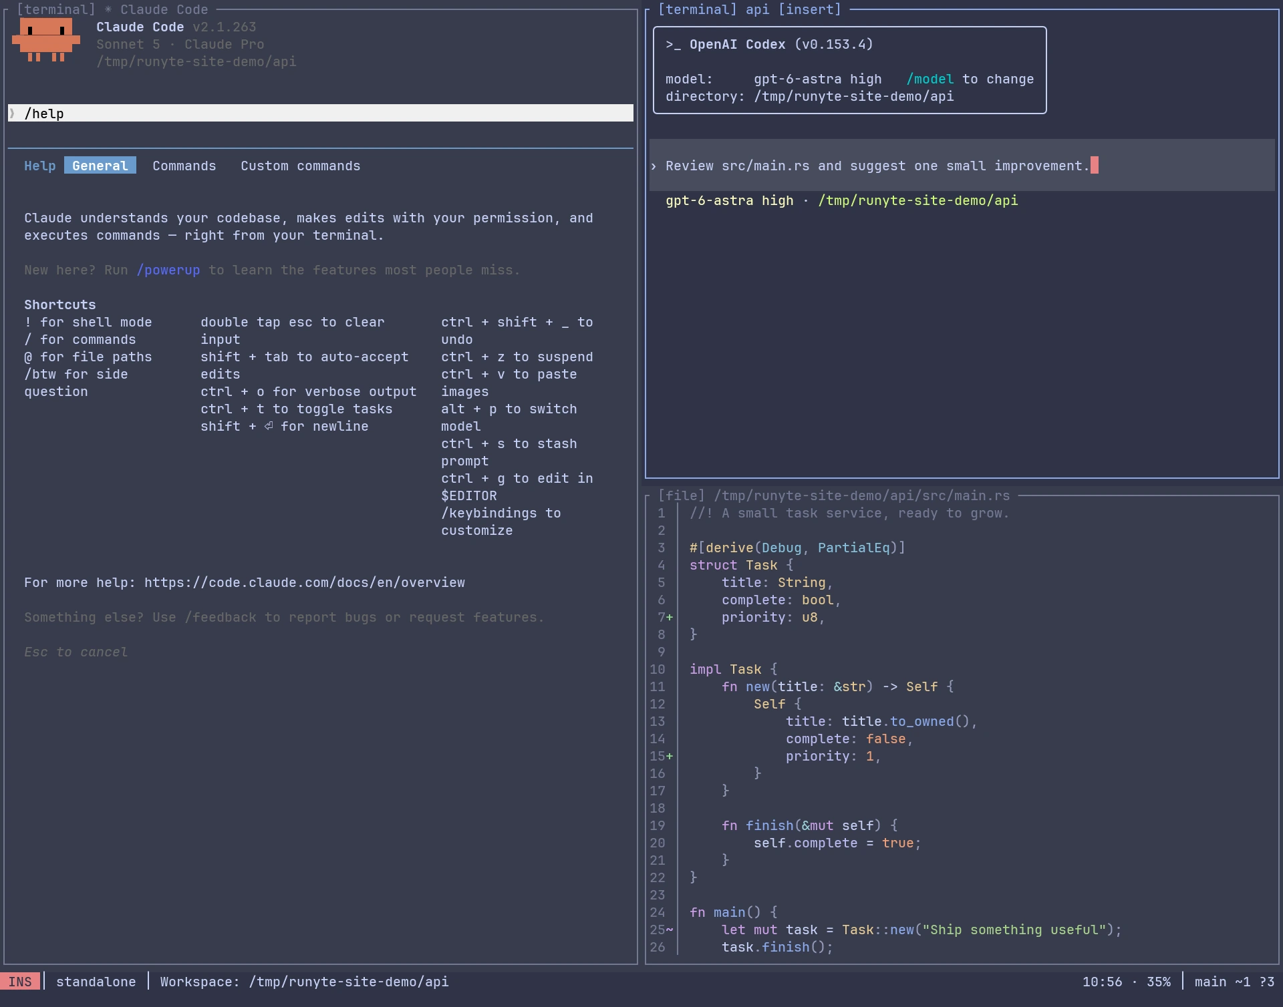Click the modified tilde marker at line 25
This screenshot has height=1007, width=1283.
[670, 930]
